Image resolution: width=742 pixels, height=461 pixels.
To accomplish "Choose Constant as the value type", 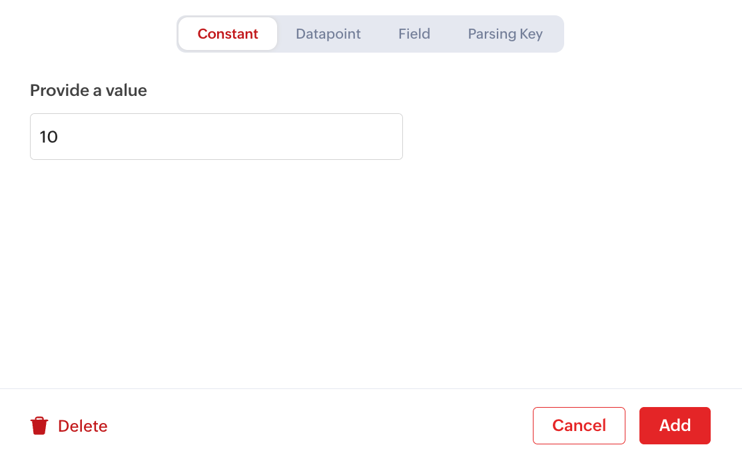I will click(x=228, y=34).
